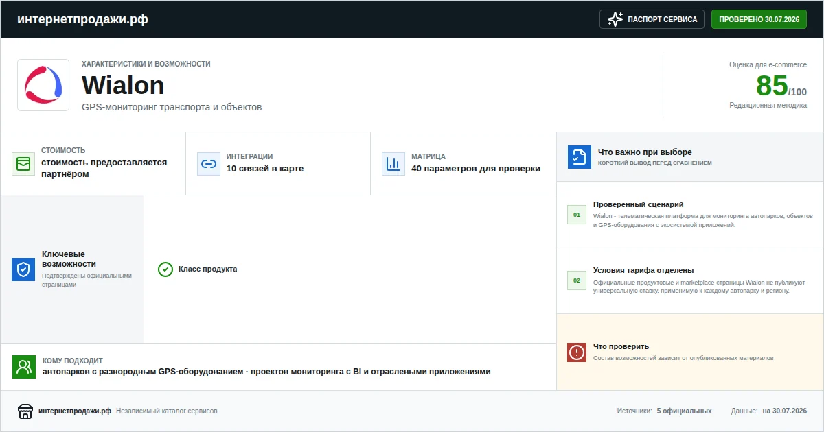Click the storefront icon in the footer
824x432 pixels.
(x=25, y=411)
